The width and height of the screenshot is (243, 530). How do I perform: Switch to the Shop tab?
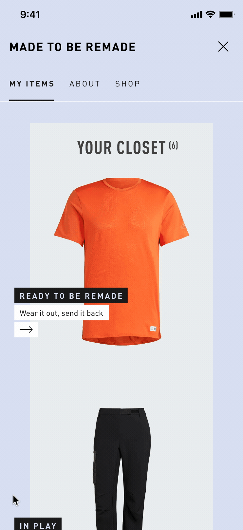pos(127,84)
